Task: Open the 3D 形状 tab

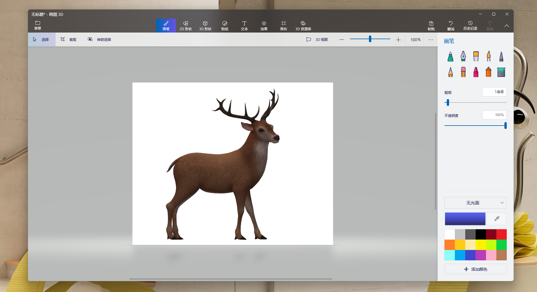Action: [x=205, y=26]
